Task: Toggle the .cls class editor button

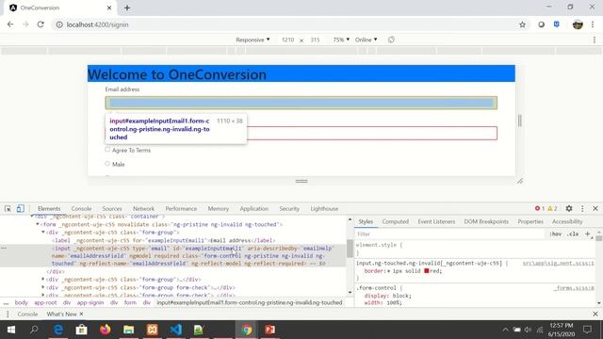Action: [x=573, y=234]
